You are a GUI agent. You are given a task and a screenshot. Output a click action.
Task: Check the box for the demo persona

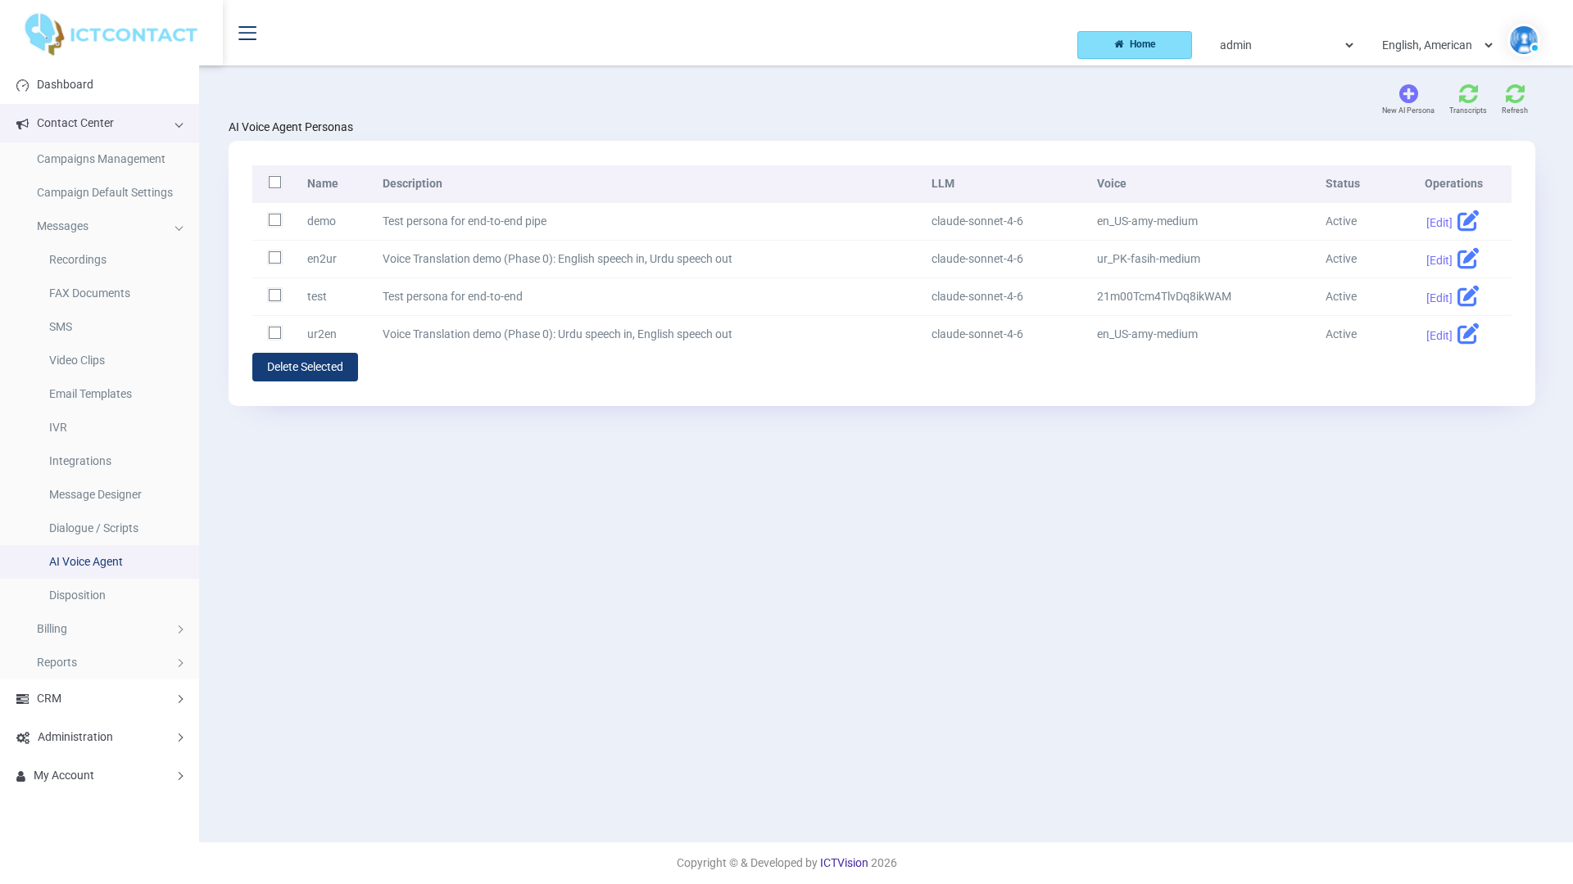click(275, 220)
